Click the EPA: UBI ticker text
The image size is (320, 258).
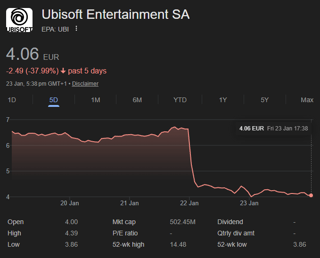[55, 29]
